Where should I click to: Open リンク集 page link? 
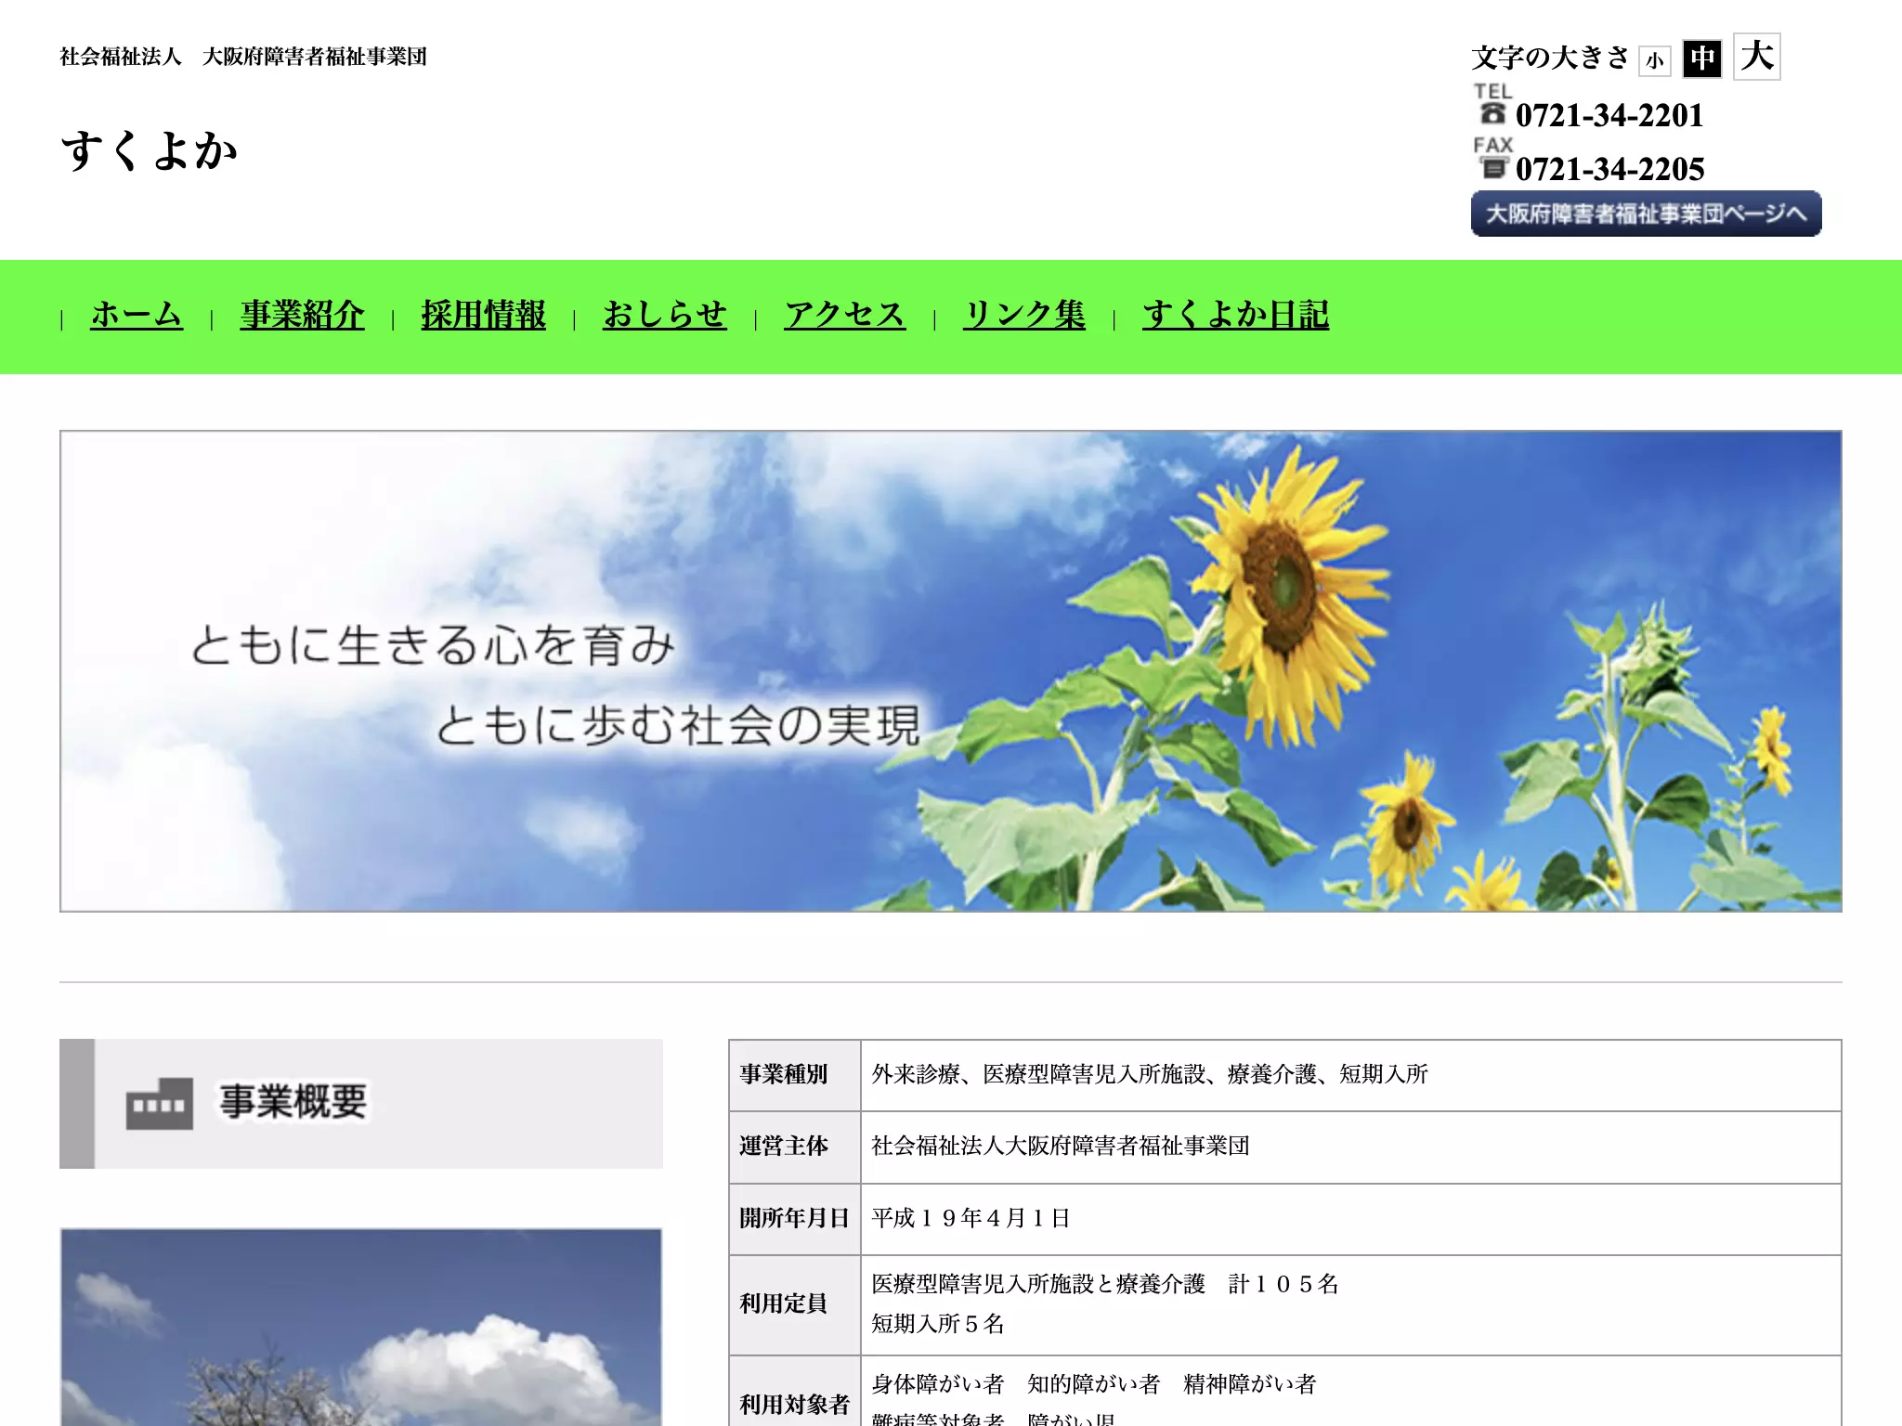pos(1024,315)
